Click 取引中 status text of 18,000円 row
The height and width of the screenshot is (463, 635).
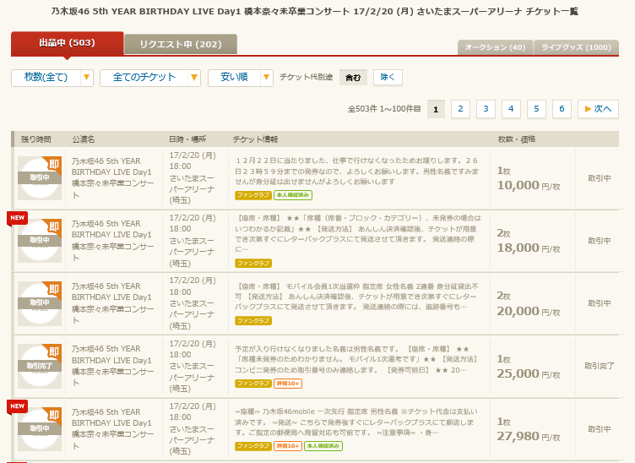coord(600,241)
